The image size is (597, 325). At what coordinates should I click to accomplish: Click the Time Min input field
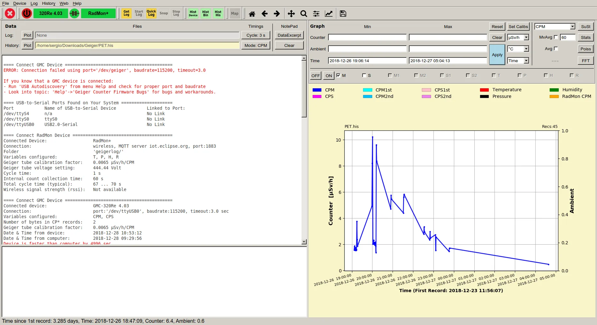click(x=367, y=61)
